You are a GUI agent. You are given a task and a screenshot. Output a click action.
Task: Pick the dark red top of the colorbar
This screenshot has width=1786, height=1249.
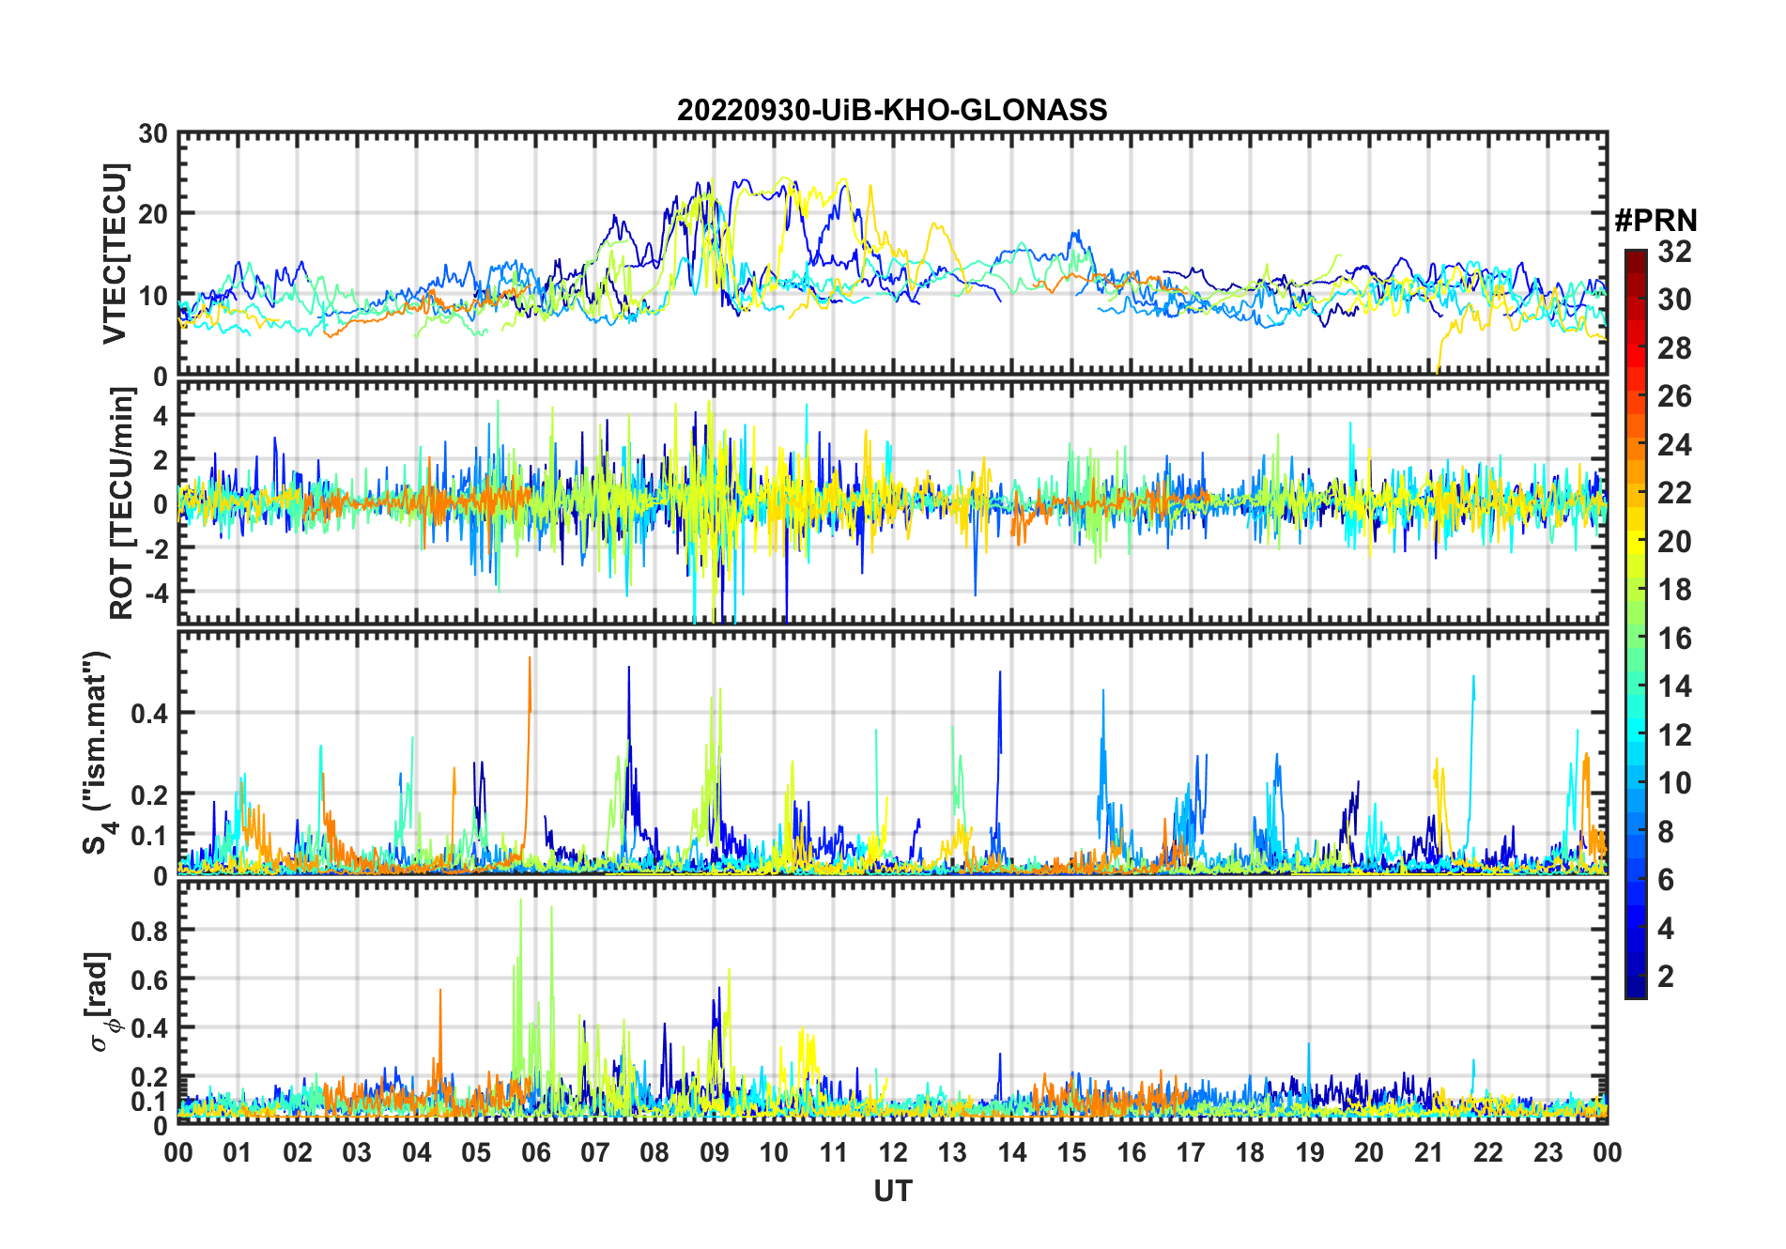pyautogui.click(x=1635, y=255)
